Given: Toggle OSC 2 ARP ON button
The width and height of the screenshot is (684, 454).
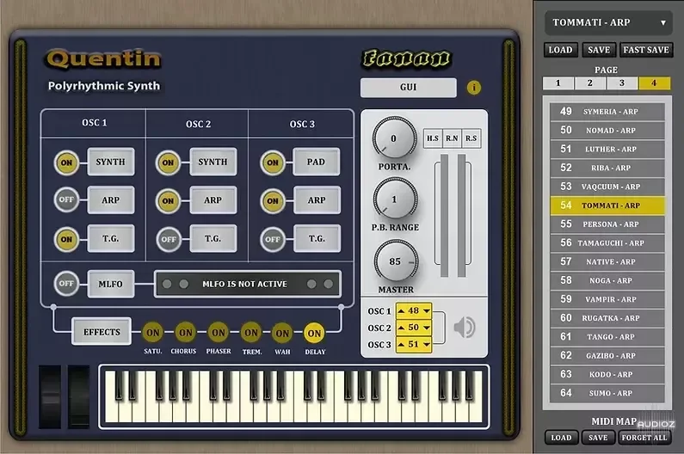Looking at the screenshot, I should (168, 201).
